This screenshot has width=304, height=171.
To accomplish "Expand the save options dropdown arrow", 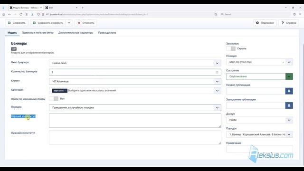I will point(69,23).
